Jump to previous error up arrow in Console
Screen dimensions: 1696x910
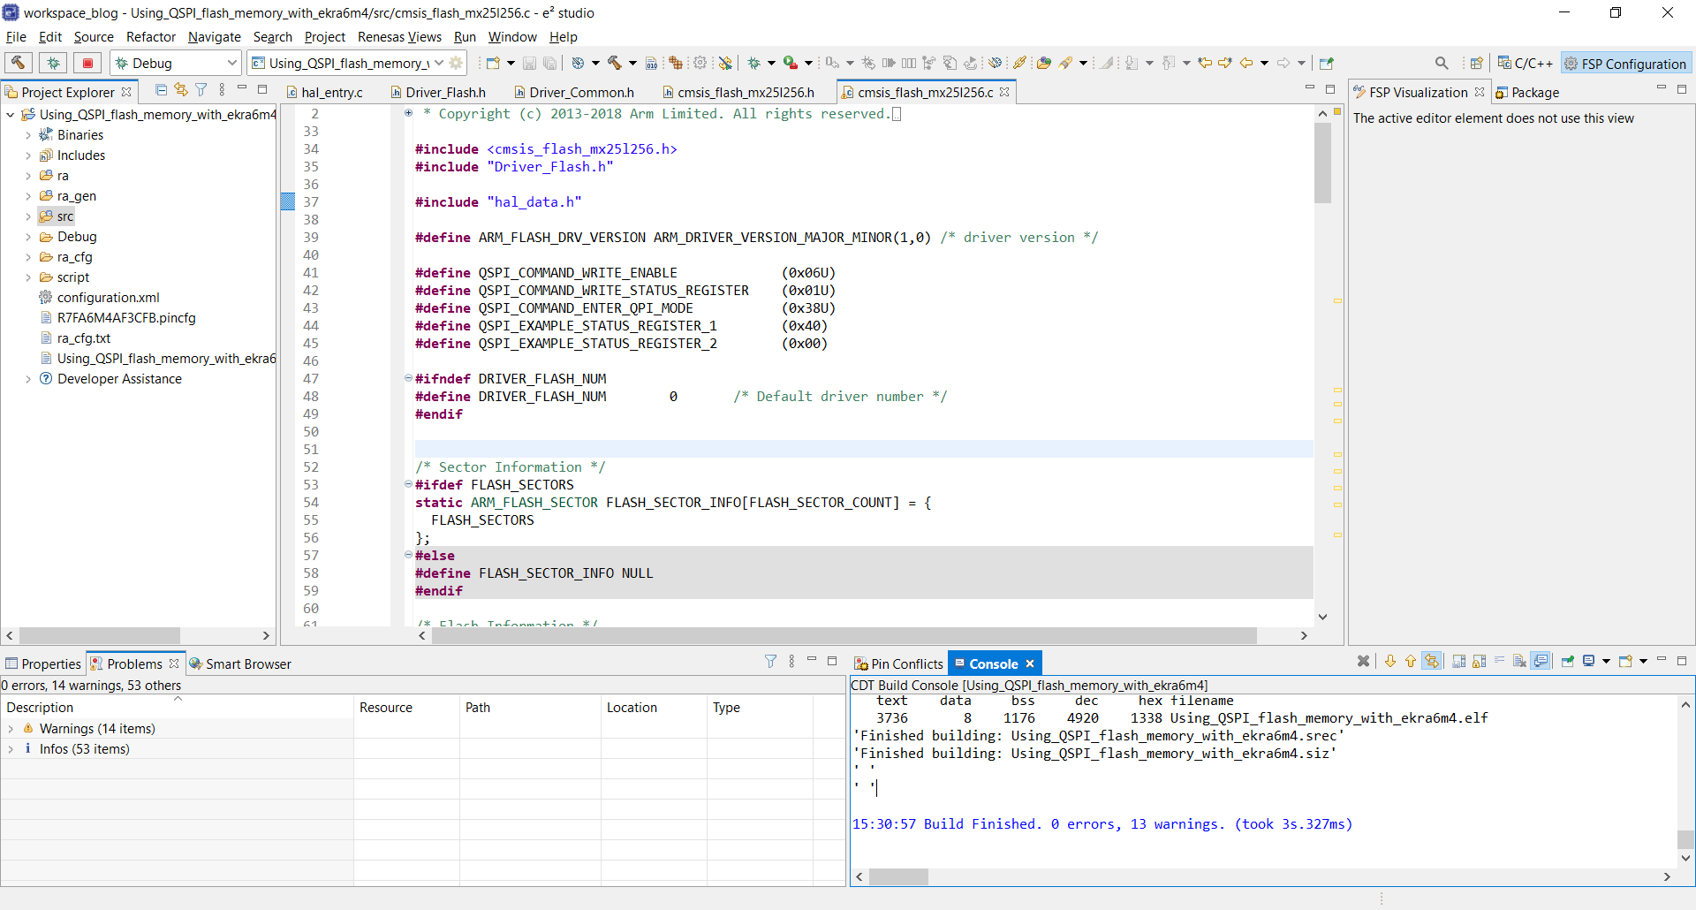[1411, 661]
